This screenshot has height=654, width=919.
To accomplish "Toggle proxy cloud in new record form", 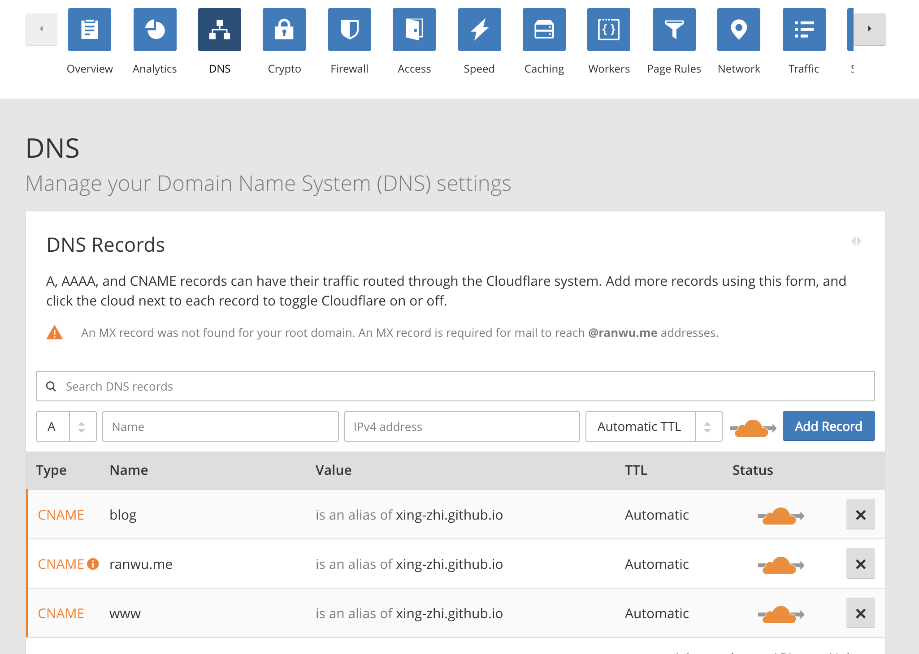I will (753, 428).
